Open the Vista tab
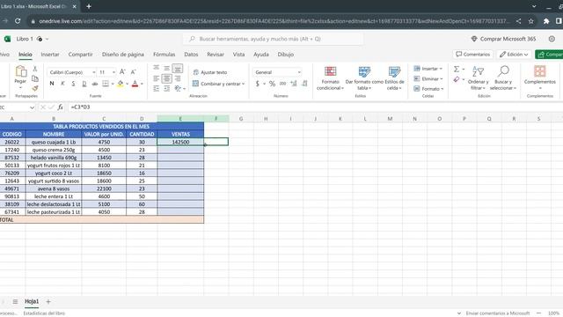Image resolution: width=563 pixels, height=317 pixels. (238, 55)
